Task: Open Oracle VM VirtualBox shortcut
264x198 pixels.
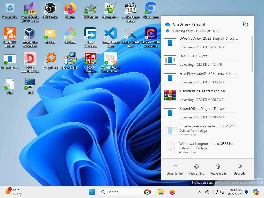Action: pos(30,37)
